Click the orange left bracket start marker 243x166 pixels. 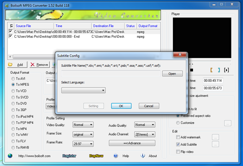pyautogui.click(x=212, y=70)
